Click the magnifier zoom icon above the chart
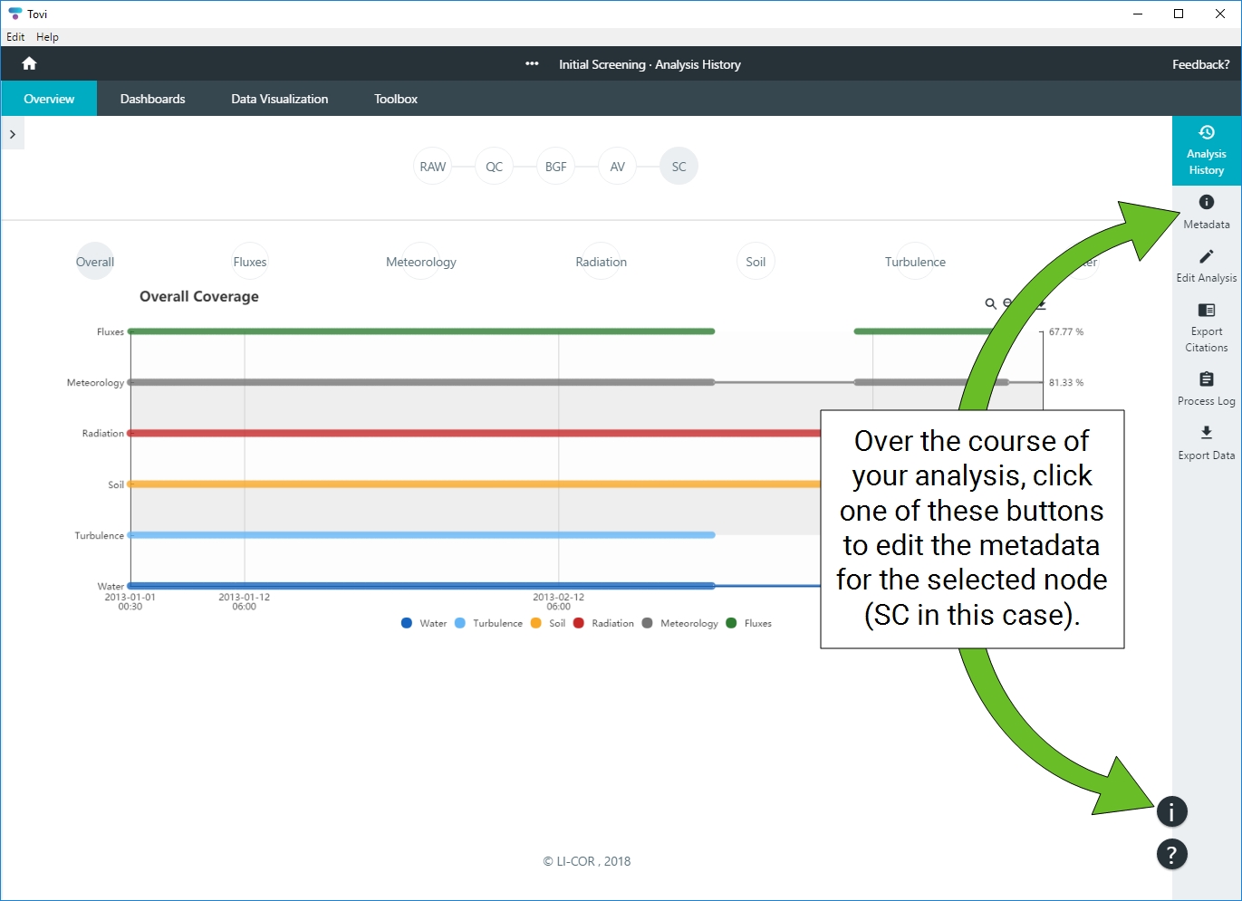The image size is (1242, 901). pyautogui.click(x=989, y=303)
